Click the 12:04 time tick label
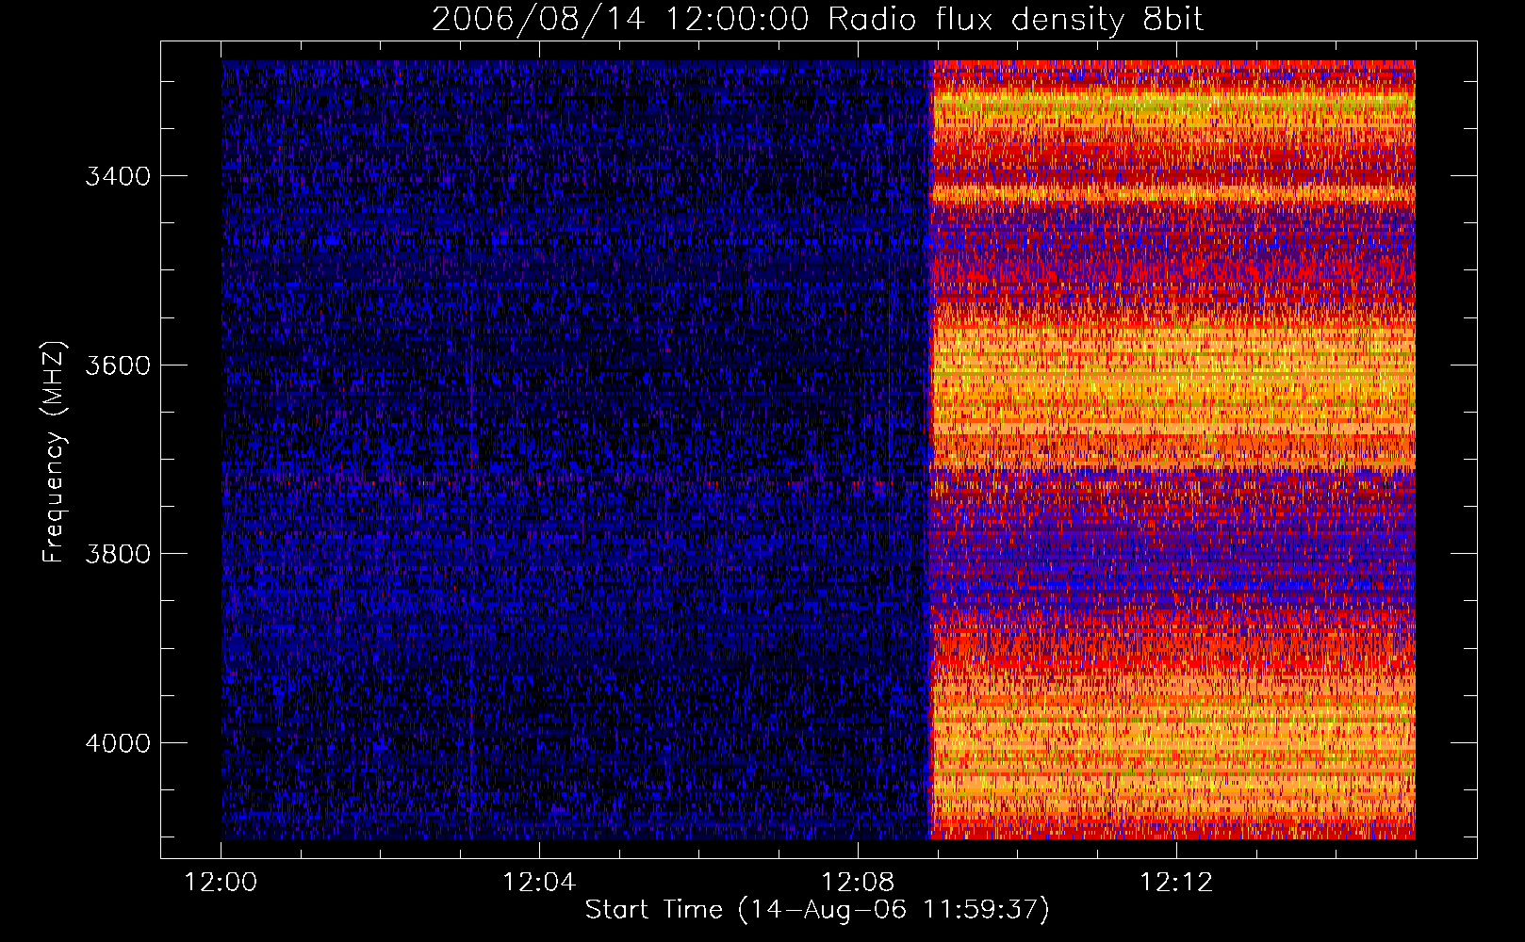This screenshot has width=1525, height=942. (x=539, y=883)
